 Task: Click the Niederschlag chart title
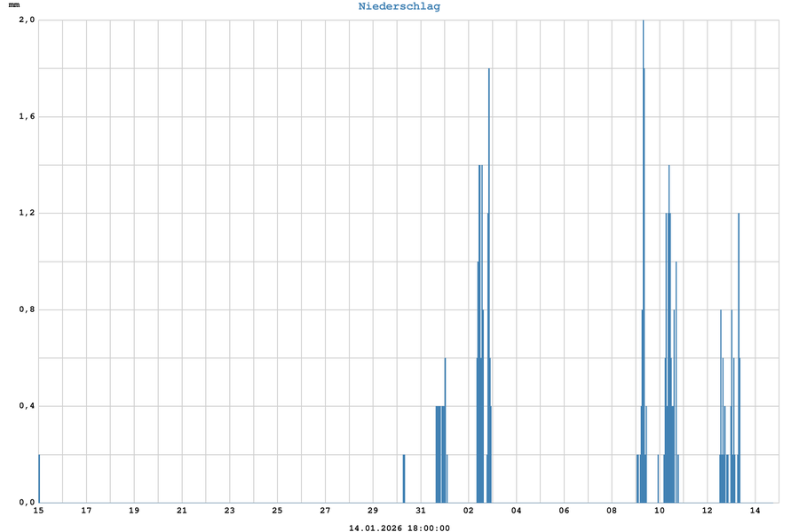coord(399,6)
